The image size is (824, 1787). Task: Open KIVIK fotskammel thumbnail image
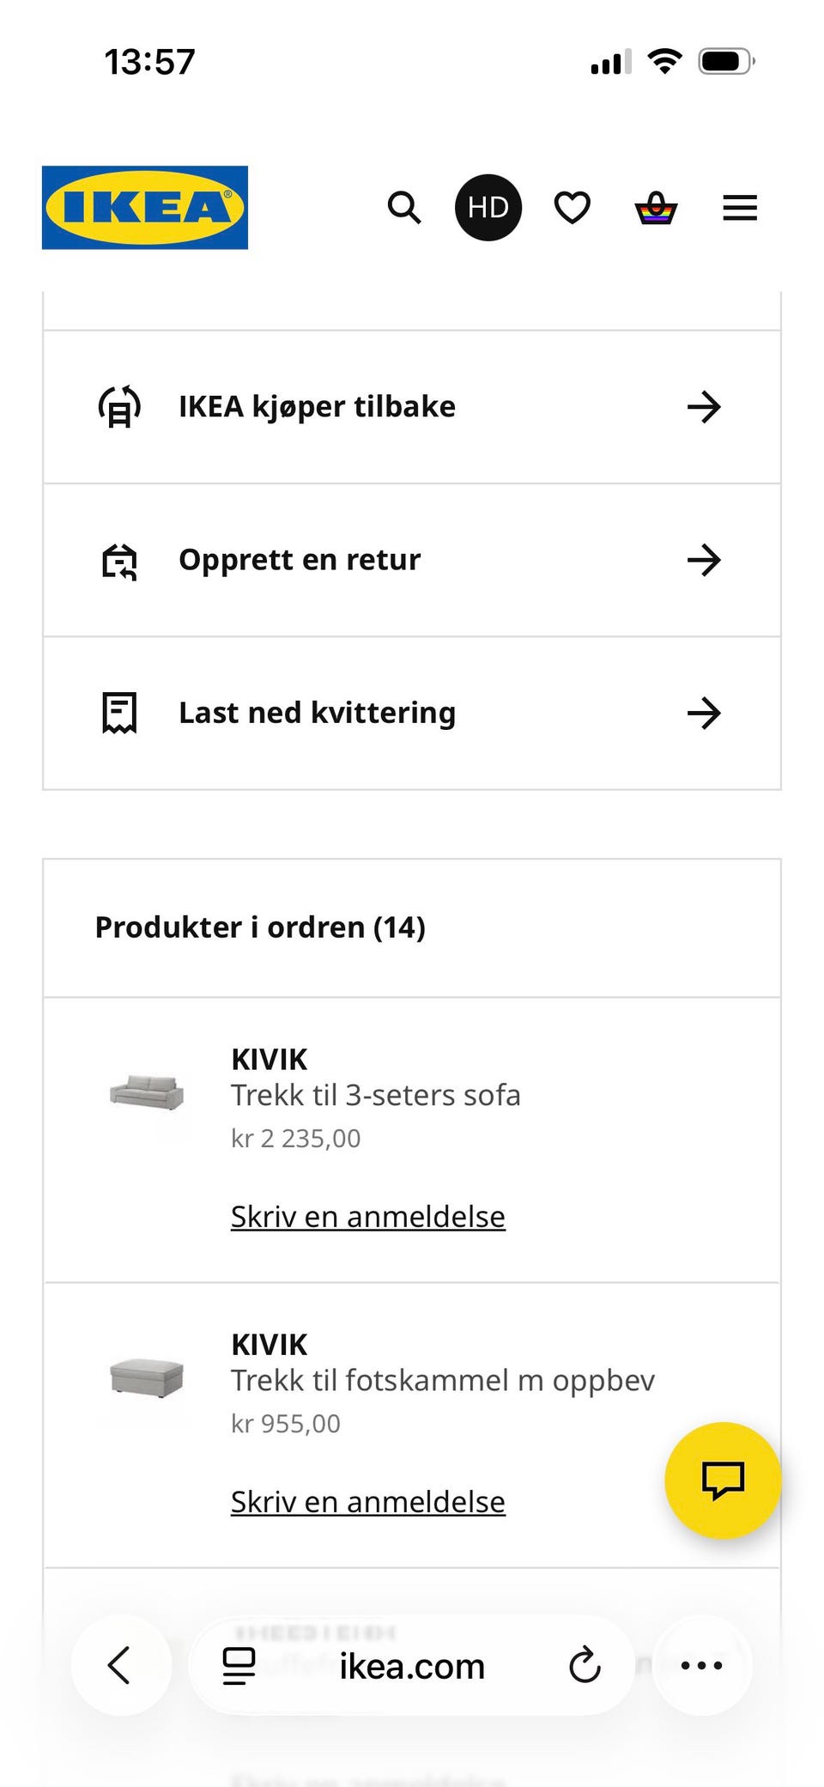(147, 1377)
